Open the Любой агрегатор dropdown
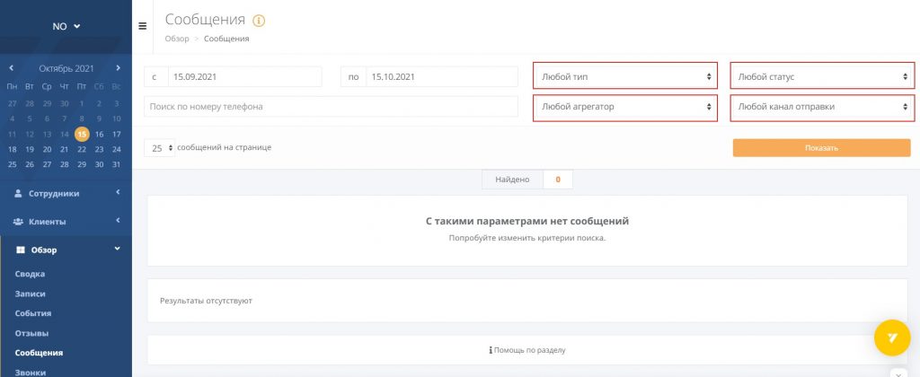Screen dimensions: 920x377 (x=625, y=107)
